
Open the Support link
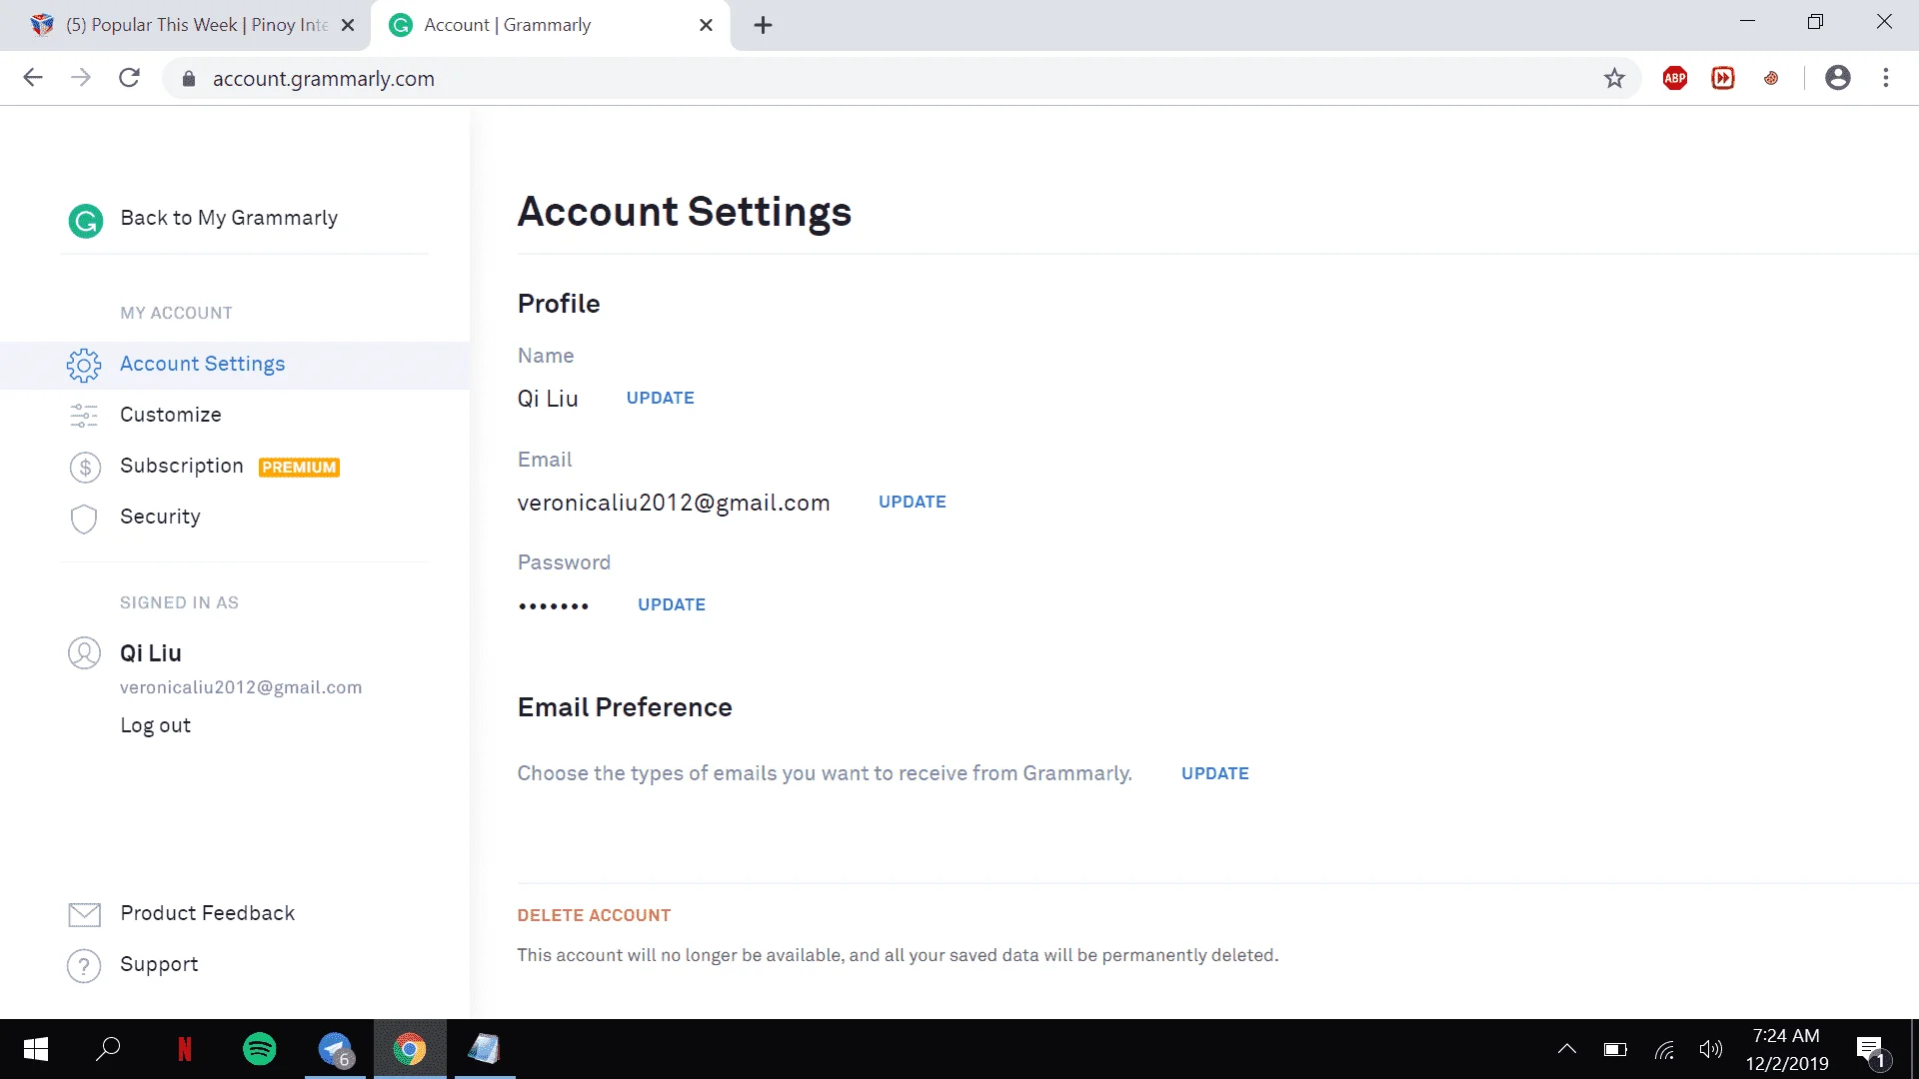click(x=159, y=964)
